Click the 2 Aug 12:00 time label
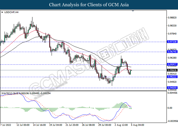The width and height of the screenshot is (178, 127). tap(121, 125)
